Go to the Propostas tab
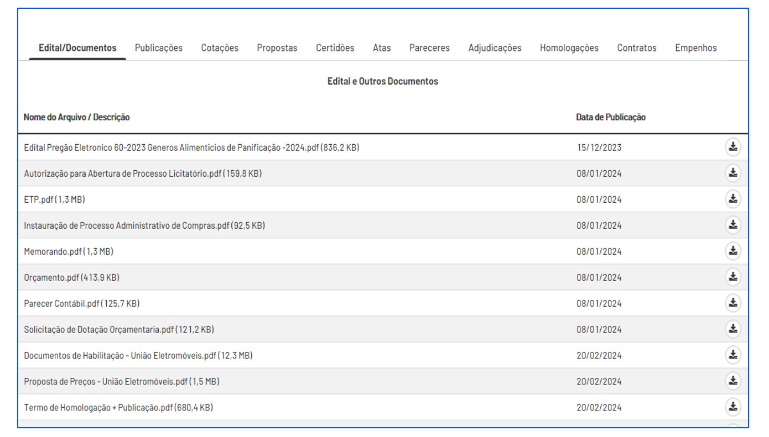Viewport: 769px width, 437px height. pyautogui.click(x=277, y=48)
